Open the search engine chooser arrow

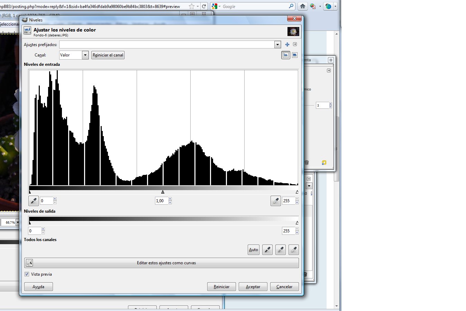(219, 6)
